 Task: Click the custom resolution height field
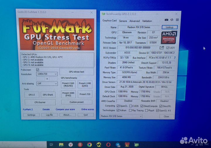(x=53, y=79)
